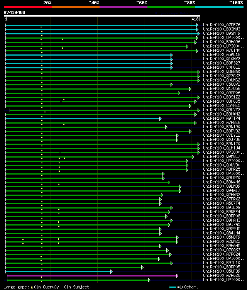The height and width of the screenshot is (290, 247).
Task: Click the UniRef100_Q94AI7 label
Action: 222,191
